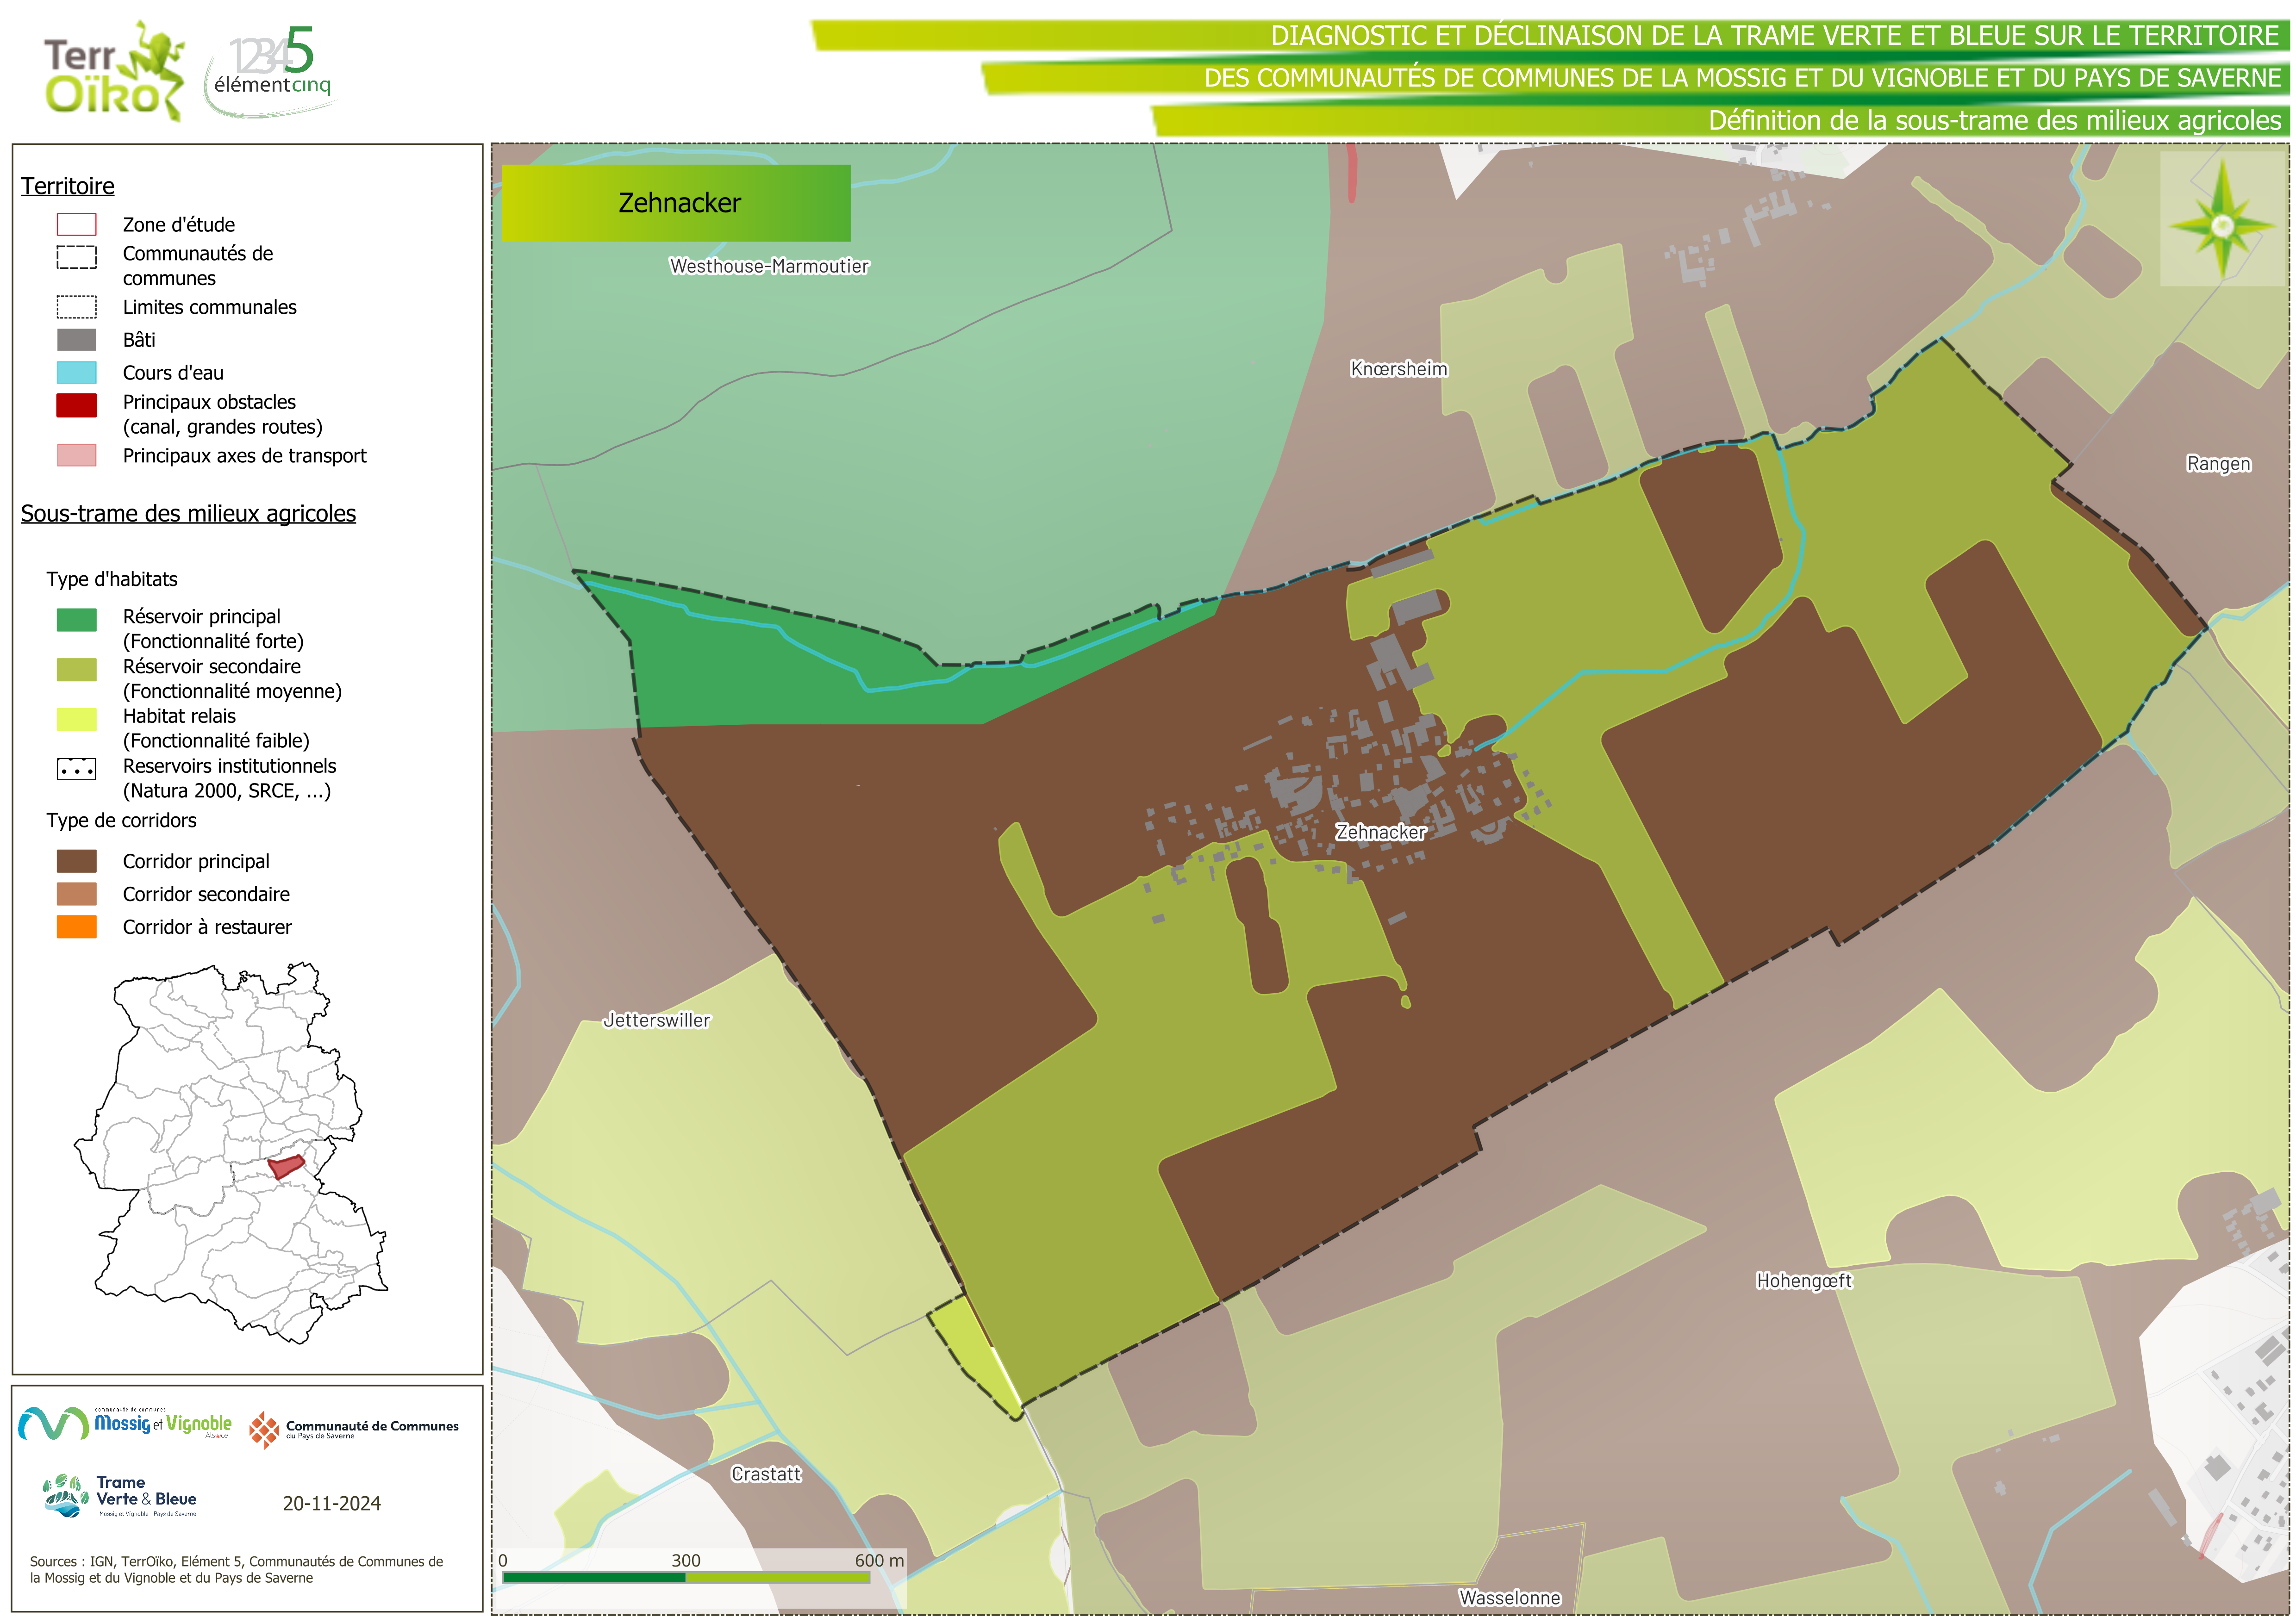Click the Westhouse-Marmoutier map label
This screenshot has width=2296, height=1623.
(769, 266)
